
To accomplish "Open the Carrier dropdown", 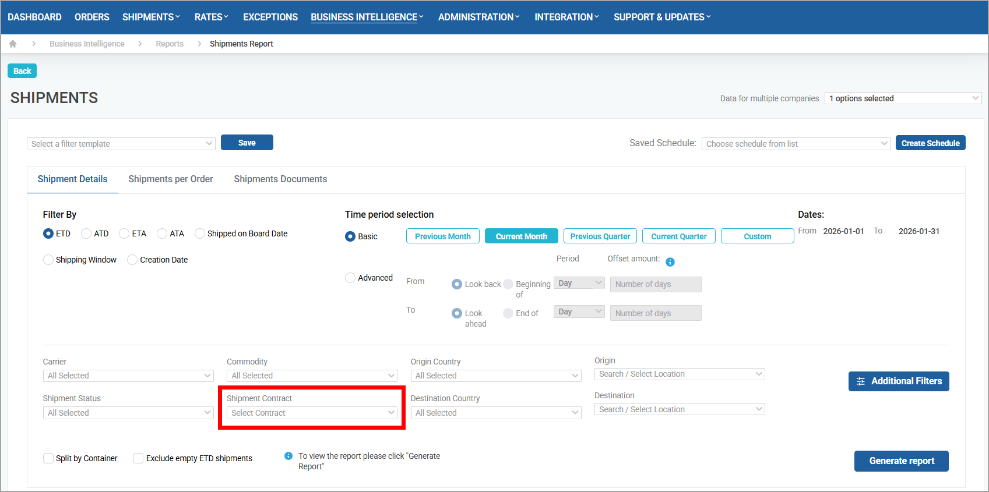I will 128,376.
